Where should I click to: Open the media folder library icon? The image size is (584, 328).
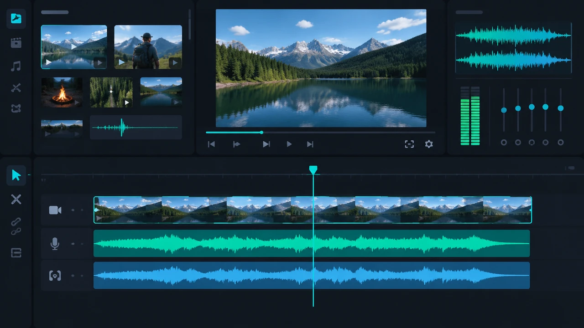point(16,19)
